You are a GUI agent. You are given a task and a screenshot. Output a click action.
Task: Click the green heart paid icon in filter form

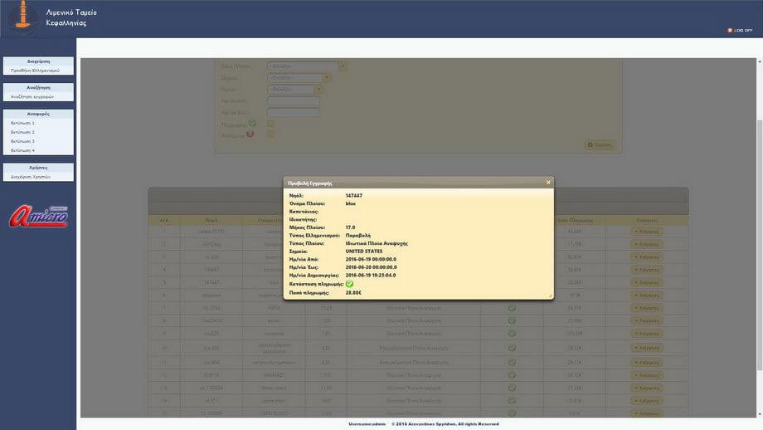pyautogui.click(x=252, y=125)
